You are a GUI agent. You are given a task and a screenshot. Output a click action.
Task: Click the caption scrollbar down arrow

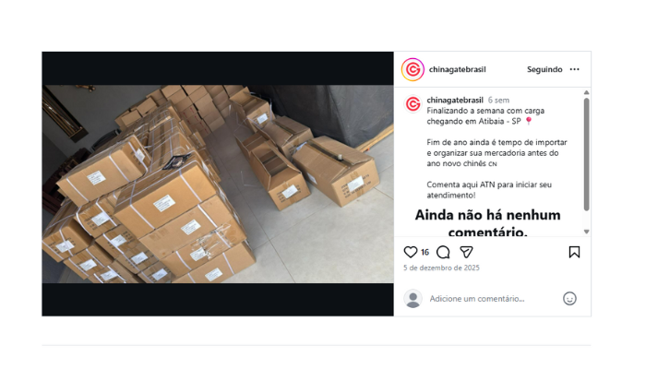[x=586, y=232]
